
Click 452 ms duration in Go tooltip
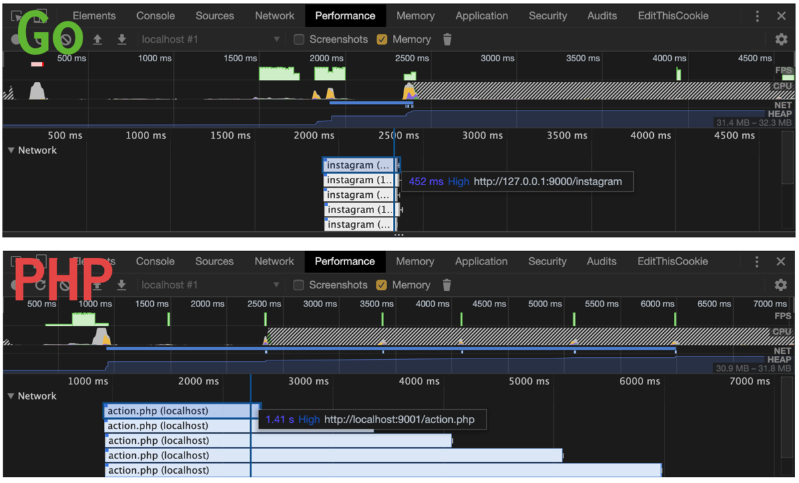(x=426, y=181)
